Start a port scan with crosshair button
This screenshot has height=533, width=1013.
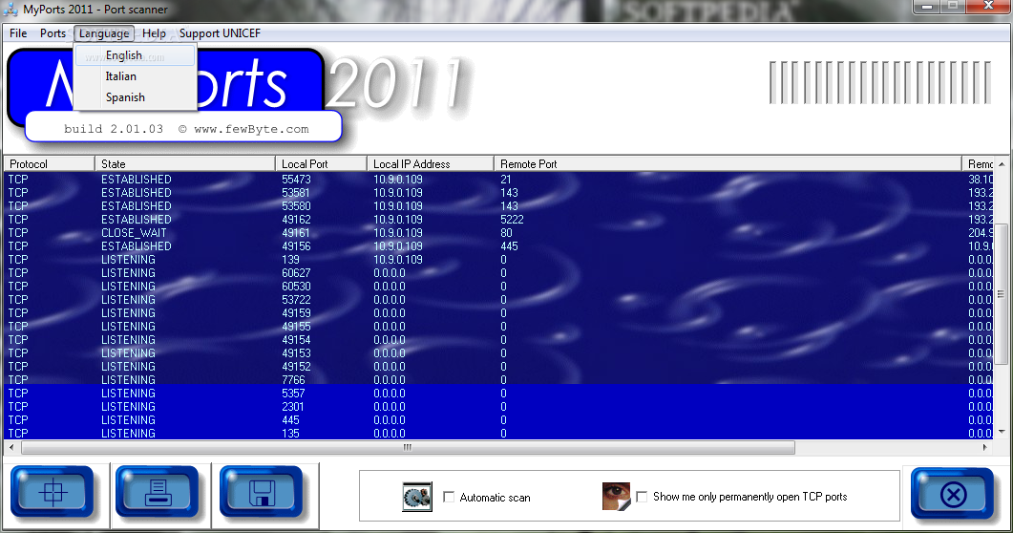pos(53,493)
